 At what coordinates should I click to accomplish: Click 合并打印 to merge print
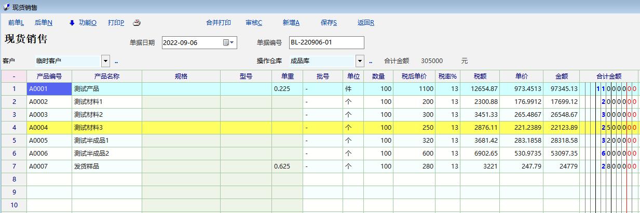pyautogui.click(x=219, y=23)
